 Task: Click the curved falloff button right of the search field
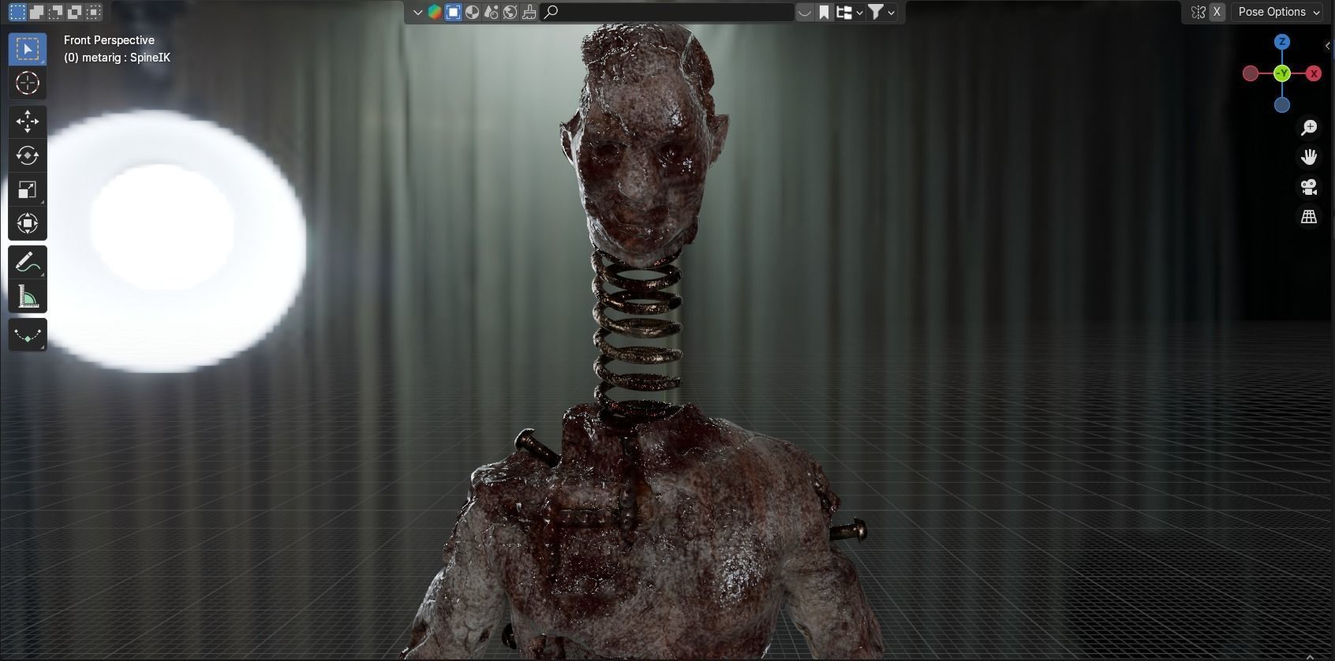click(x=805, y=12)
